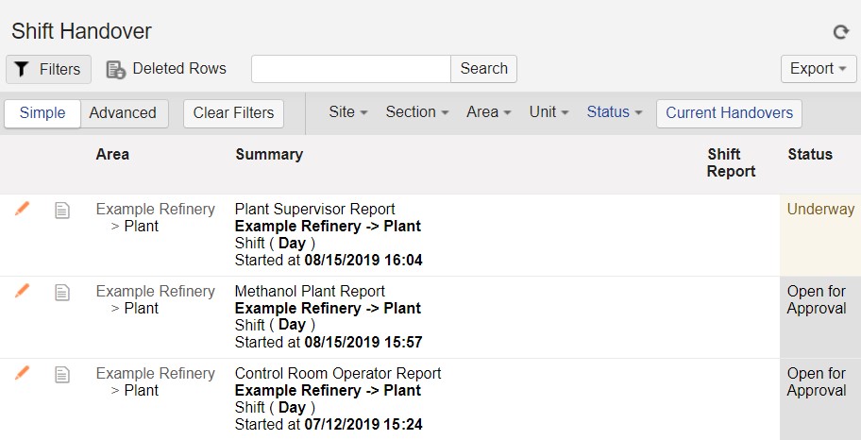Image resolution: width=861 pixels, height=440 pixels.
Task: Edit Control Room Operator Report with pencil icon
Action: [x=22, y=373]
